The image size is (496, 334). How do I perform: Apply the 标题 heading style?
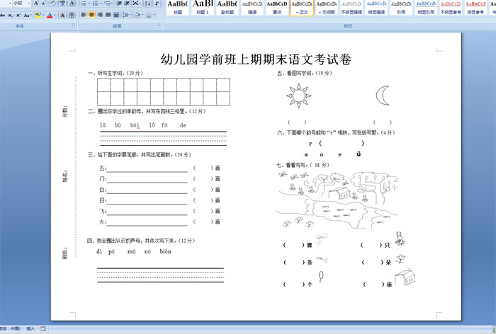pos(178,8)
